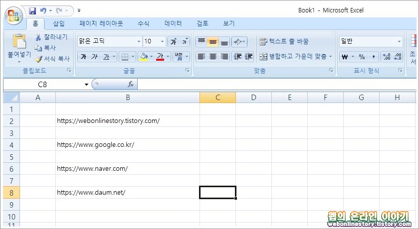The width and height of the screenshot is (419, 229).
Task: Align text to top of cell
Action: coord(202,41)
